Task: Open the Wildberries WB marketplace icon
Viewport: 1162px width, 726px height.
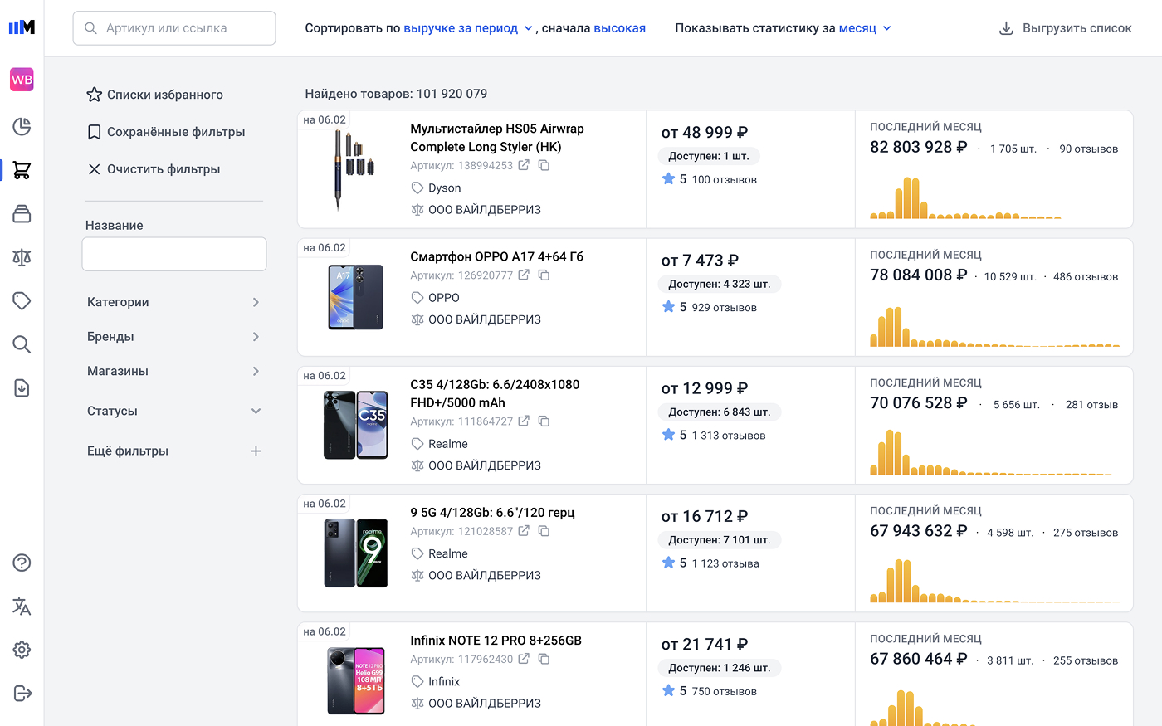Action: tap(22, 80)
